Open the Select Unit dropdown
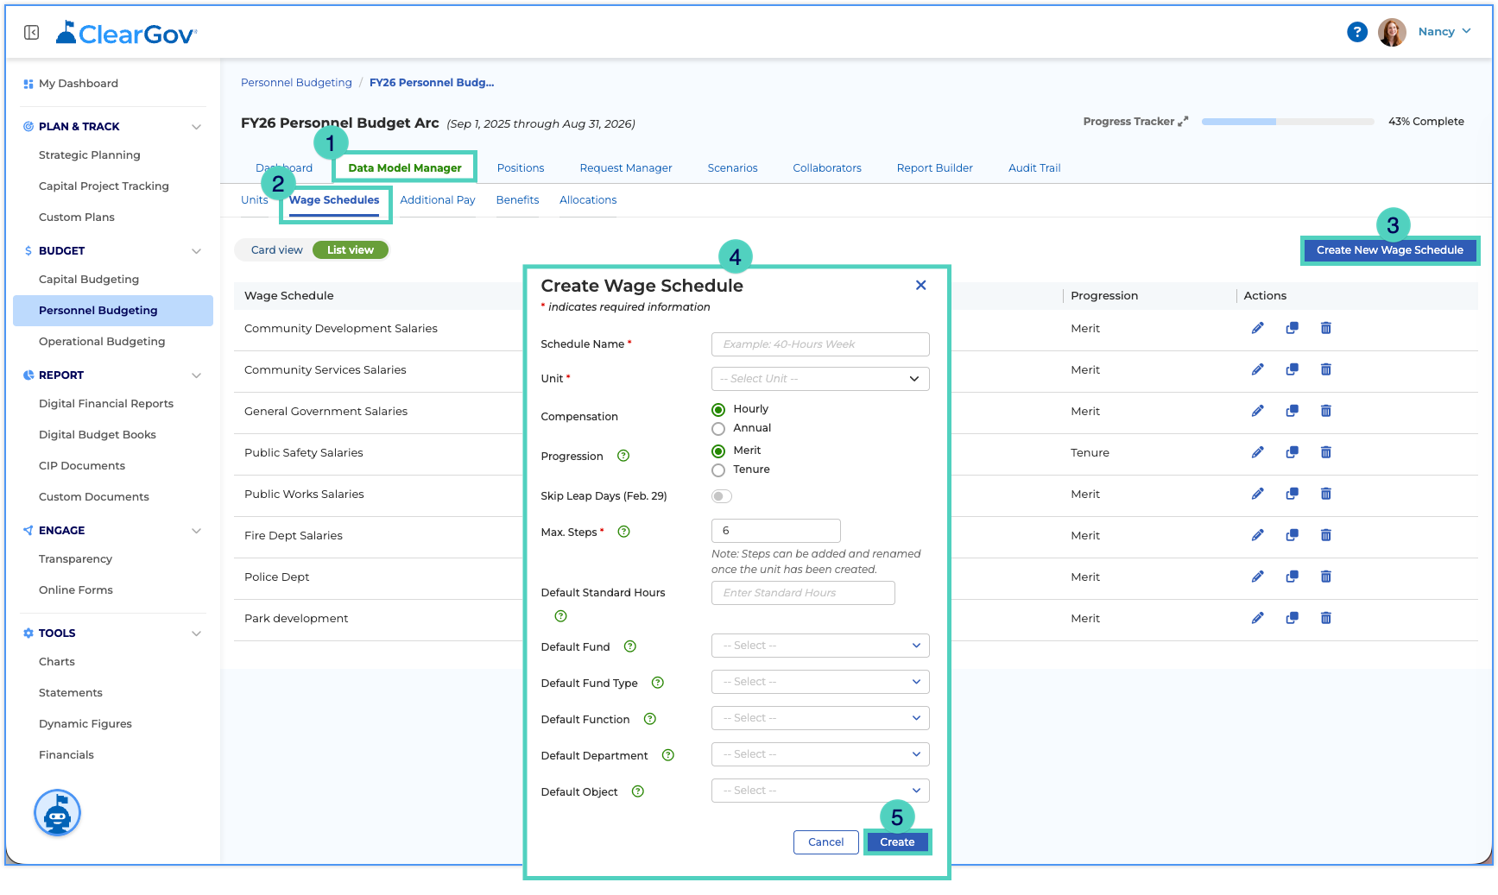 (820, 379)
